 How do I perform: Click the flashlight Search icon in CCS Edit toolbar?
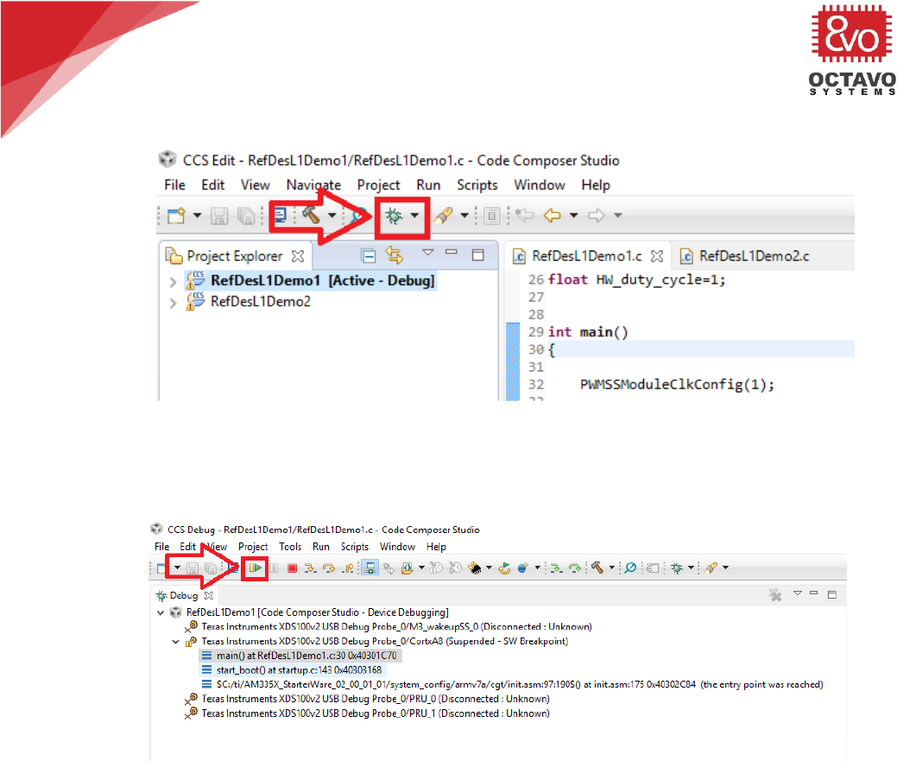point(444,216)
